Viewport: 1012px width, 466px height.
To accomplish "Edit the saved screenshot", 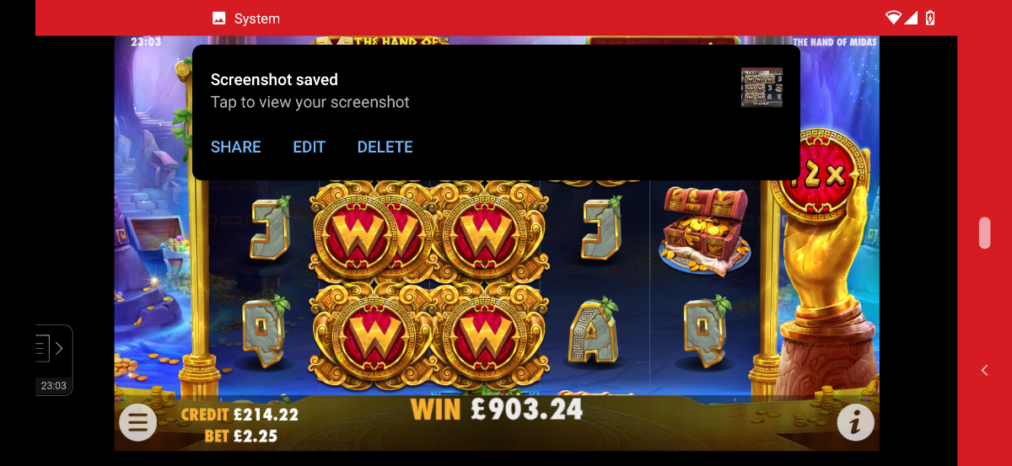I will tap(310, 147).
